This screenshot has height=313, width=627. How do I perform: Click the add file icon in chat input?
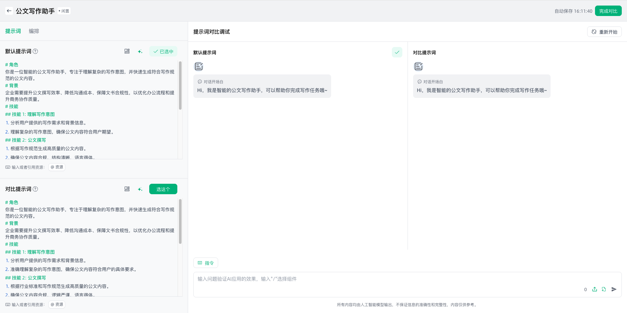pos(604,289)
